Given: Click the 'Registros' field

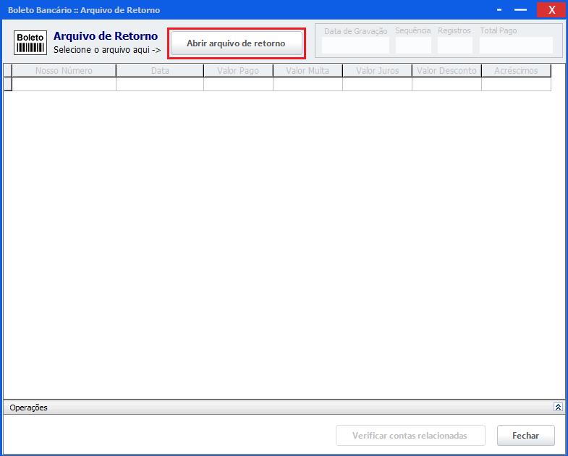Looking at the screenshot, I should click(455, 45).
